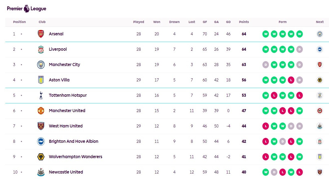Click the Position column header
This screenshot has height=179, width=329.
[19, 22]
